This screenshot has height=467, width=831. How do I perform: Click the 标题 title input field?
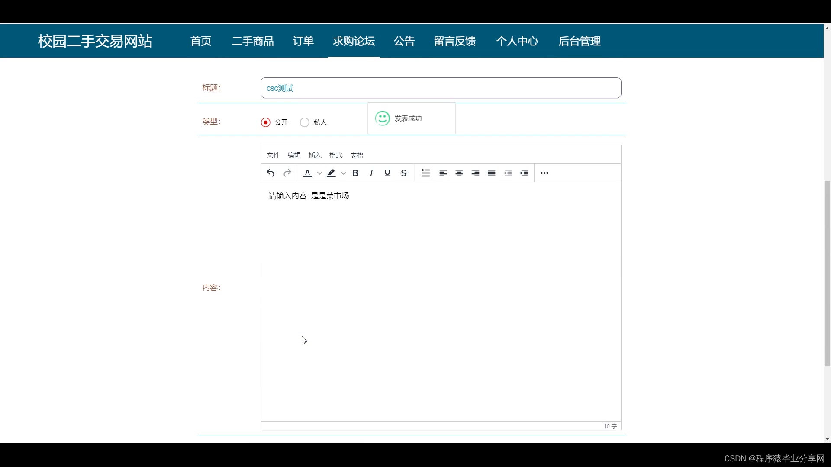[x=441, y=88]
